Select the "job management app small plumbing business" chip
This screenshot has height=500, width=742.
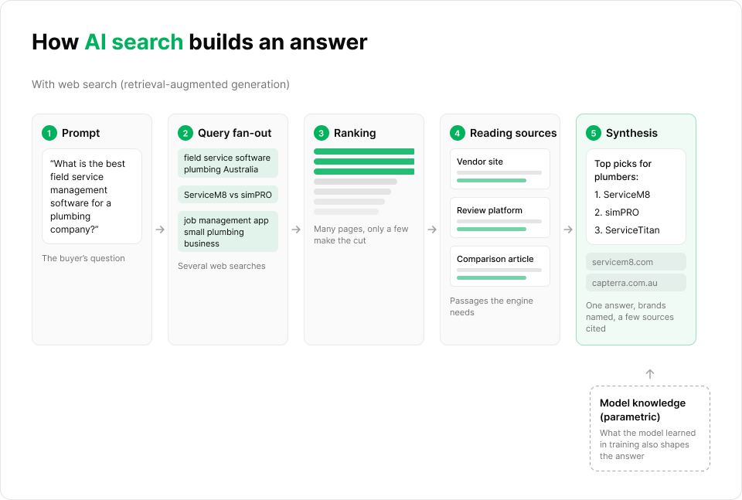point(227,232)
